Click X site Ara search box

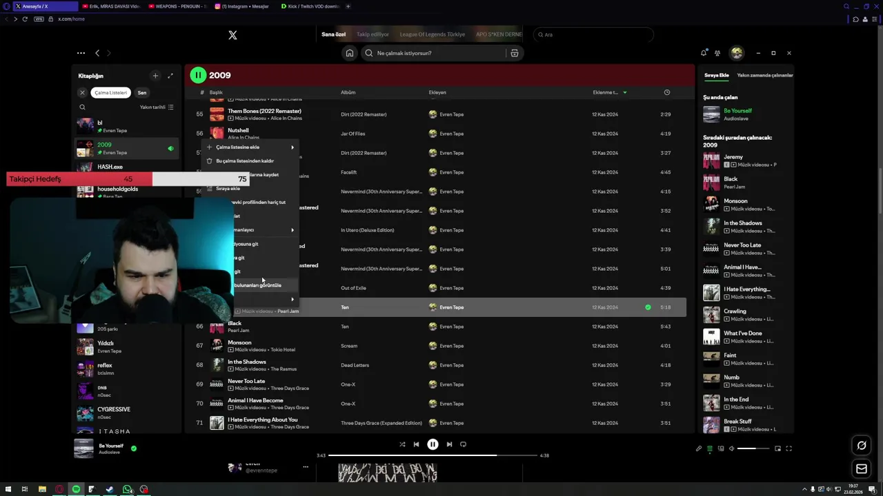pos(593,34)
